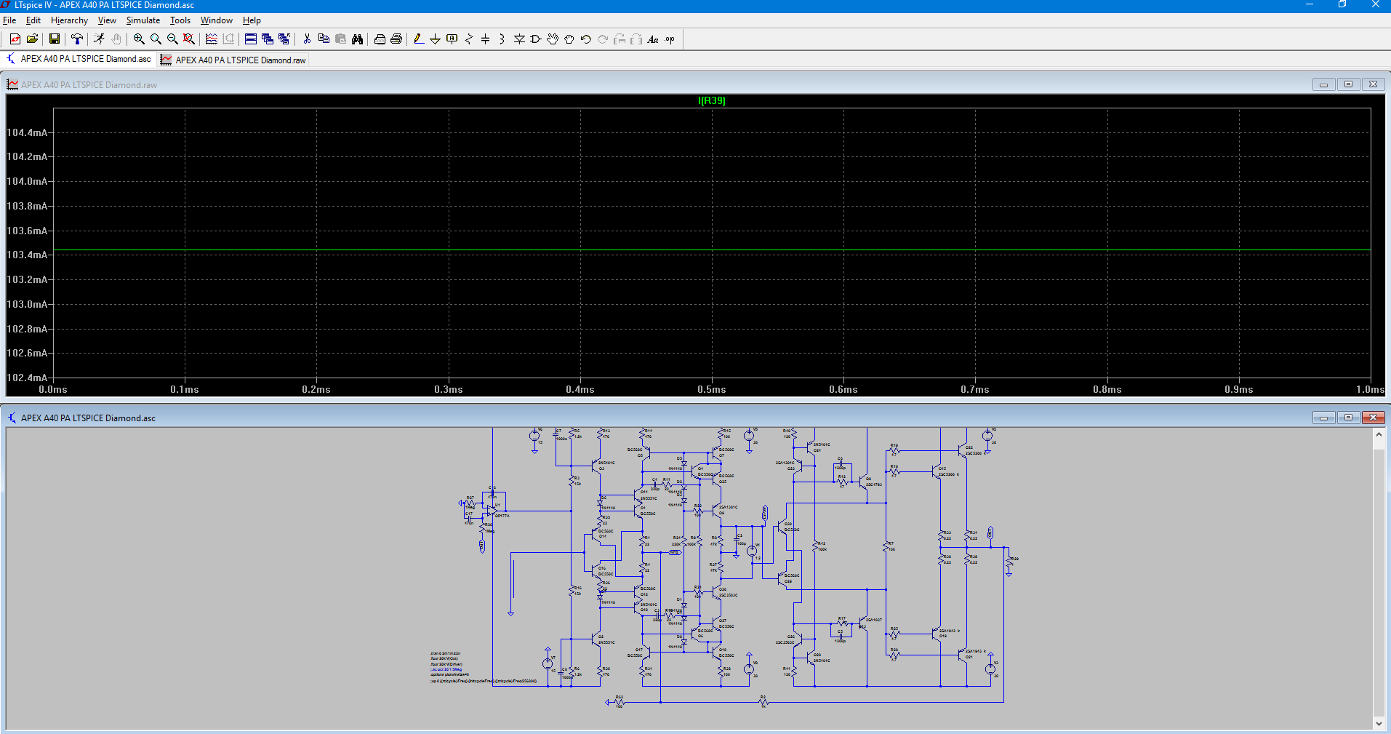Click the Run simulation icon
Viewport: 1391px width, 734px height.
click(99, 39)
